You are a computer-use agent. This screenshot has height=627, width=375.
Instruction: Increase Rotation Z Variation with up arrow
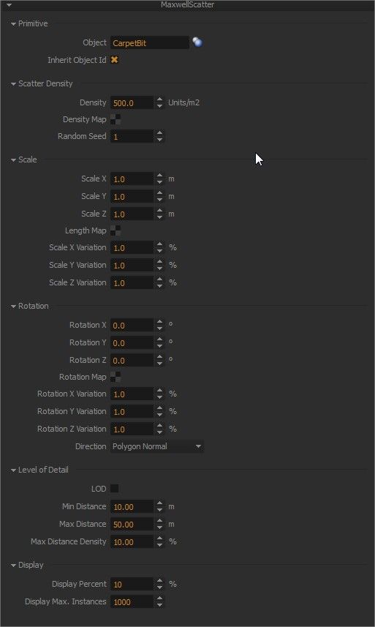[160, 426]
